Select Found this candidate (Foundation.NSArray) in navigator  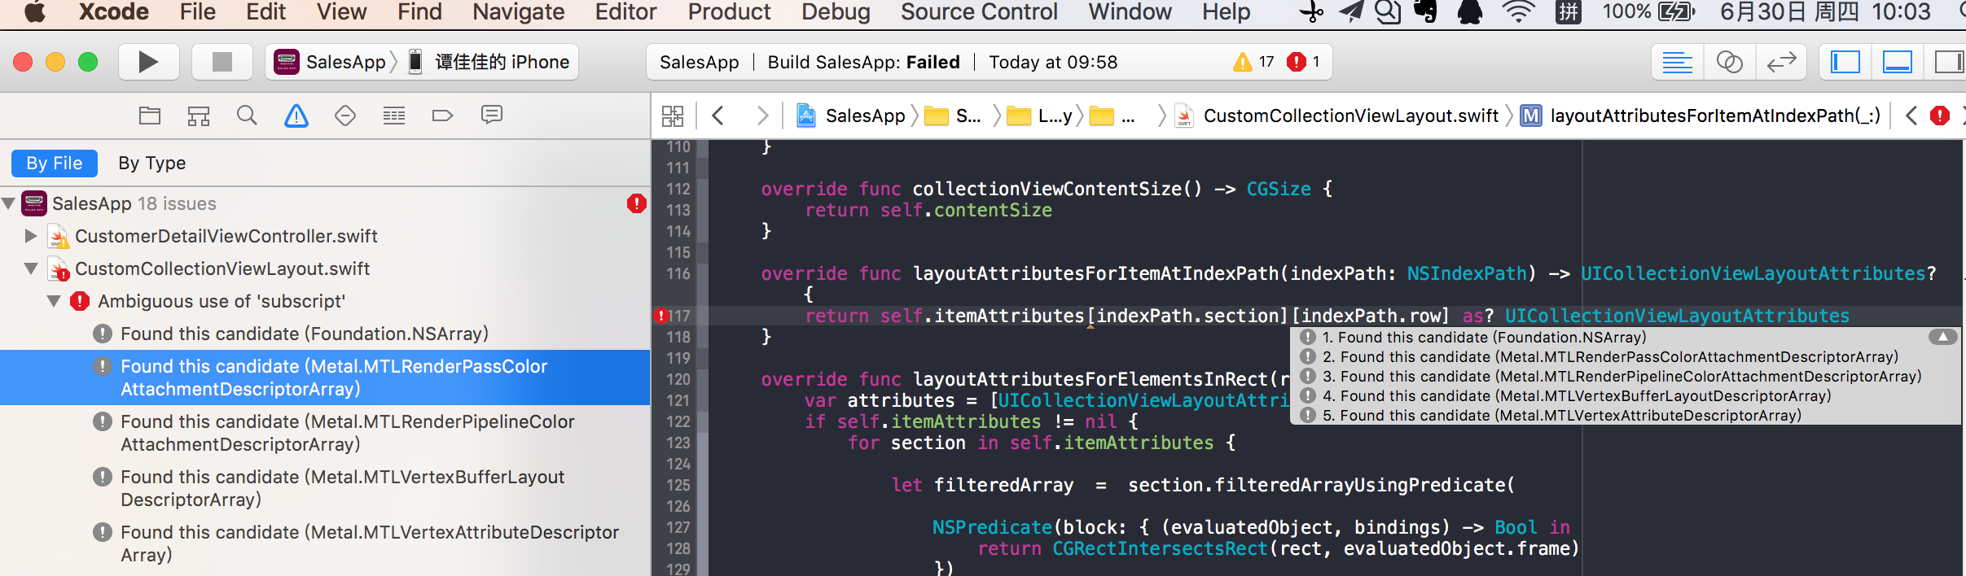[x=304, y=334]
